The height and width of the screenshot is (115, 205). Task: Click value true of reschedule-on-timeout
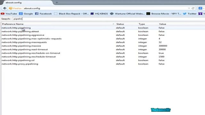tap(161, 53)
